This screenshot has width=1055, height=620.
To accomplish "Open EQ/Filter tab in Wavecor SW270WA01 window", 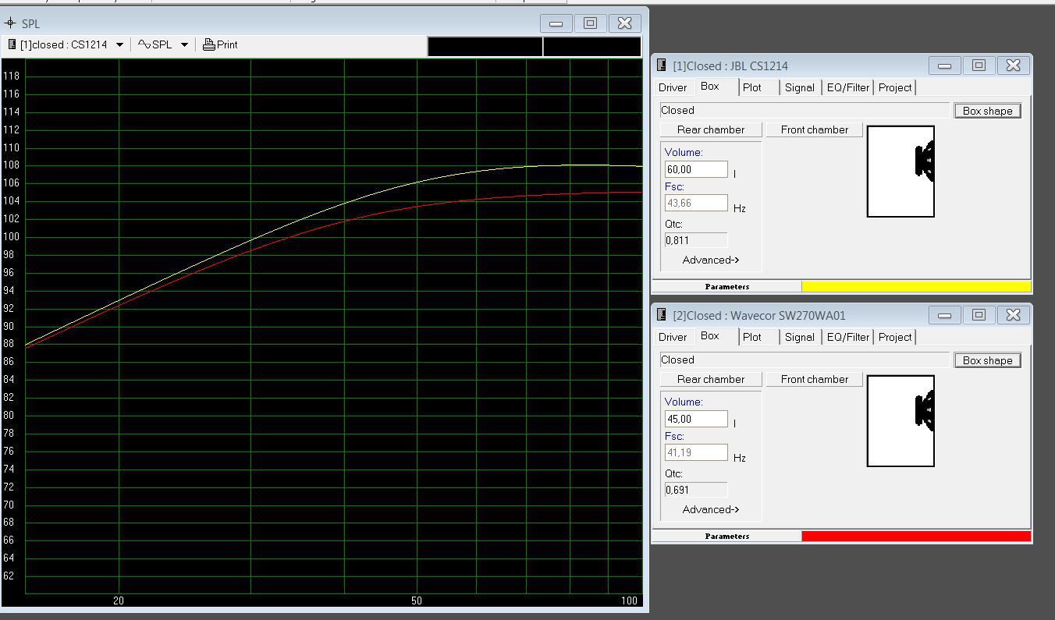I will tap(848, 337).
